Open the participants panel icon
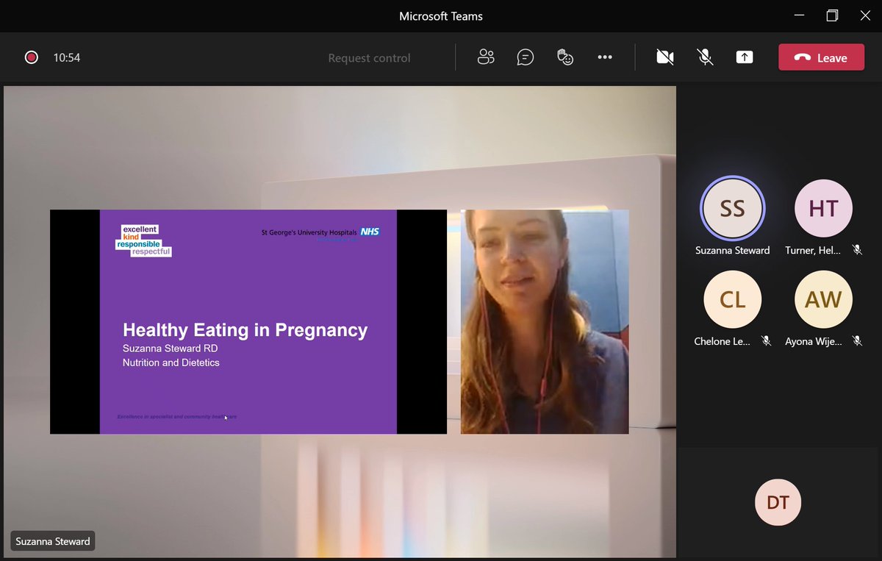 tap(486, 57)
